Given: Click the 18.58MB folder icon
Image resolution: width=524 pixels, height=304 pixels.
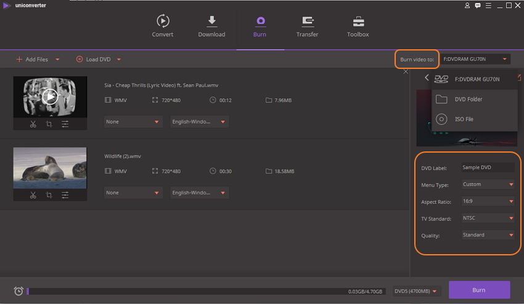Looking at the screenshot, I should [x=269, y=171].
